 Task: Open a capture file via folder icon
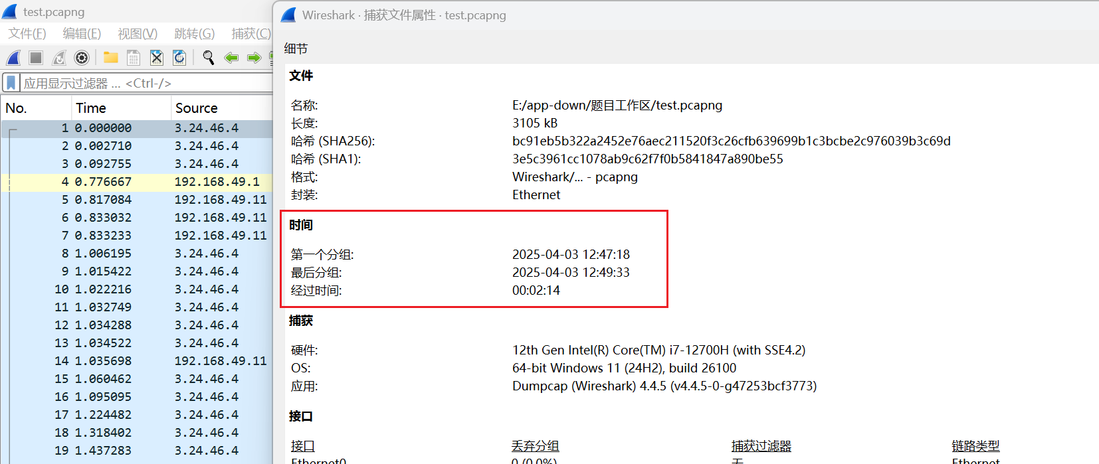pyautogui.click(x=110, y=58)
